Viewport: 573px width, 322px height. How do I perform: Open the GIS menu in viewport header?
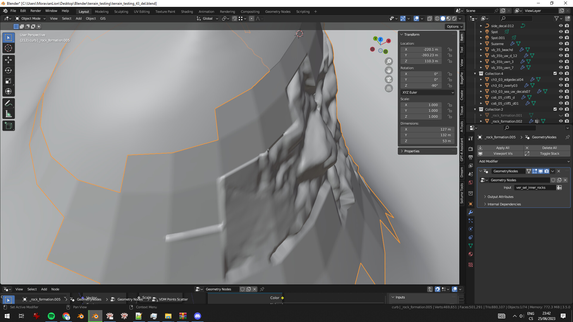(x=103, y=18)
